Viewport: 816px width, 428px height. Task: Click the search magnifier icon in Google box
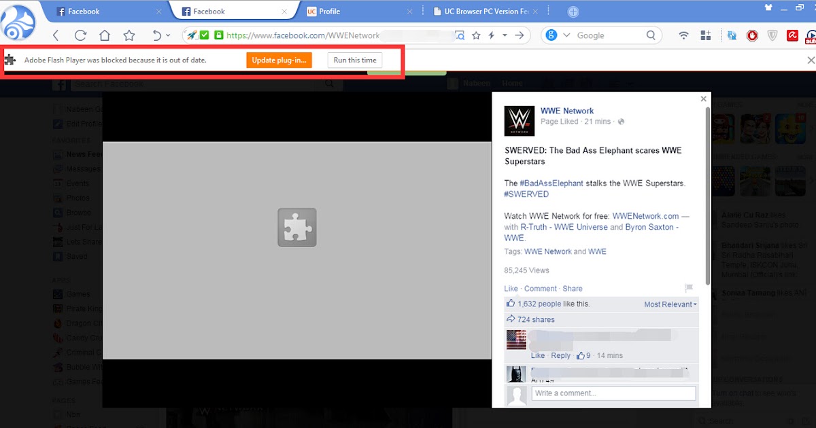[x=651, y=35]
